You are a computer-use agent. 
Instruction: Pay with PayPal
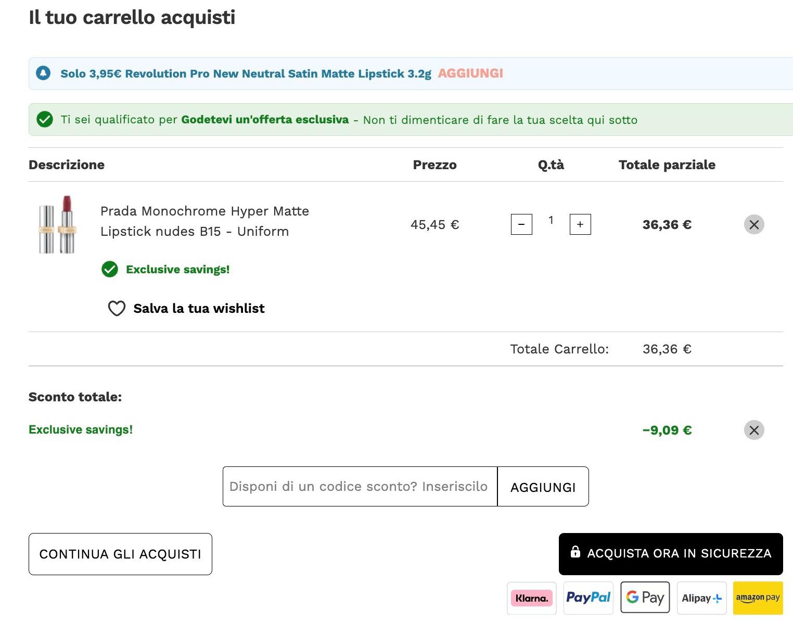589,598
